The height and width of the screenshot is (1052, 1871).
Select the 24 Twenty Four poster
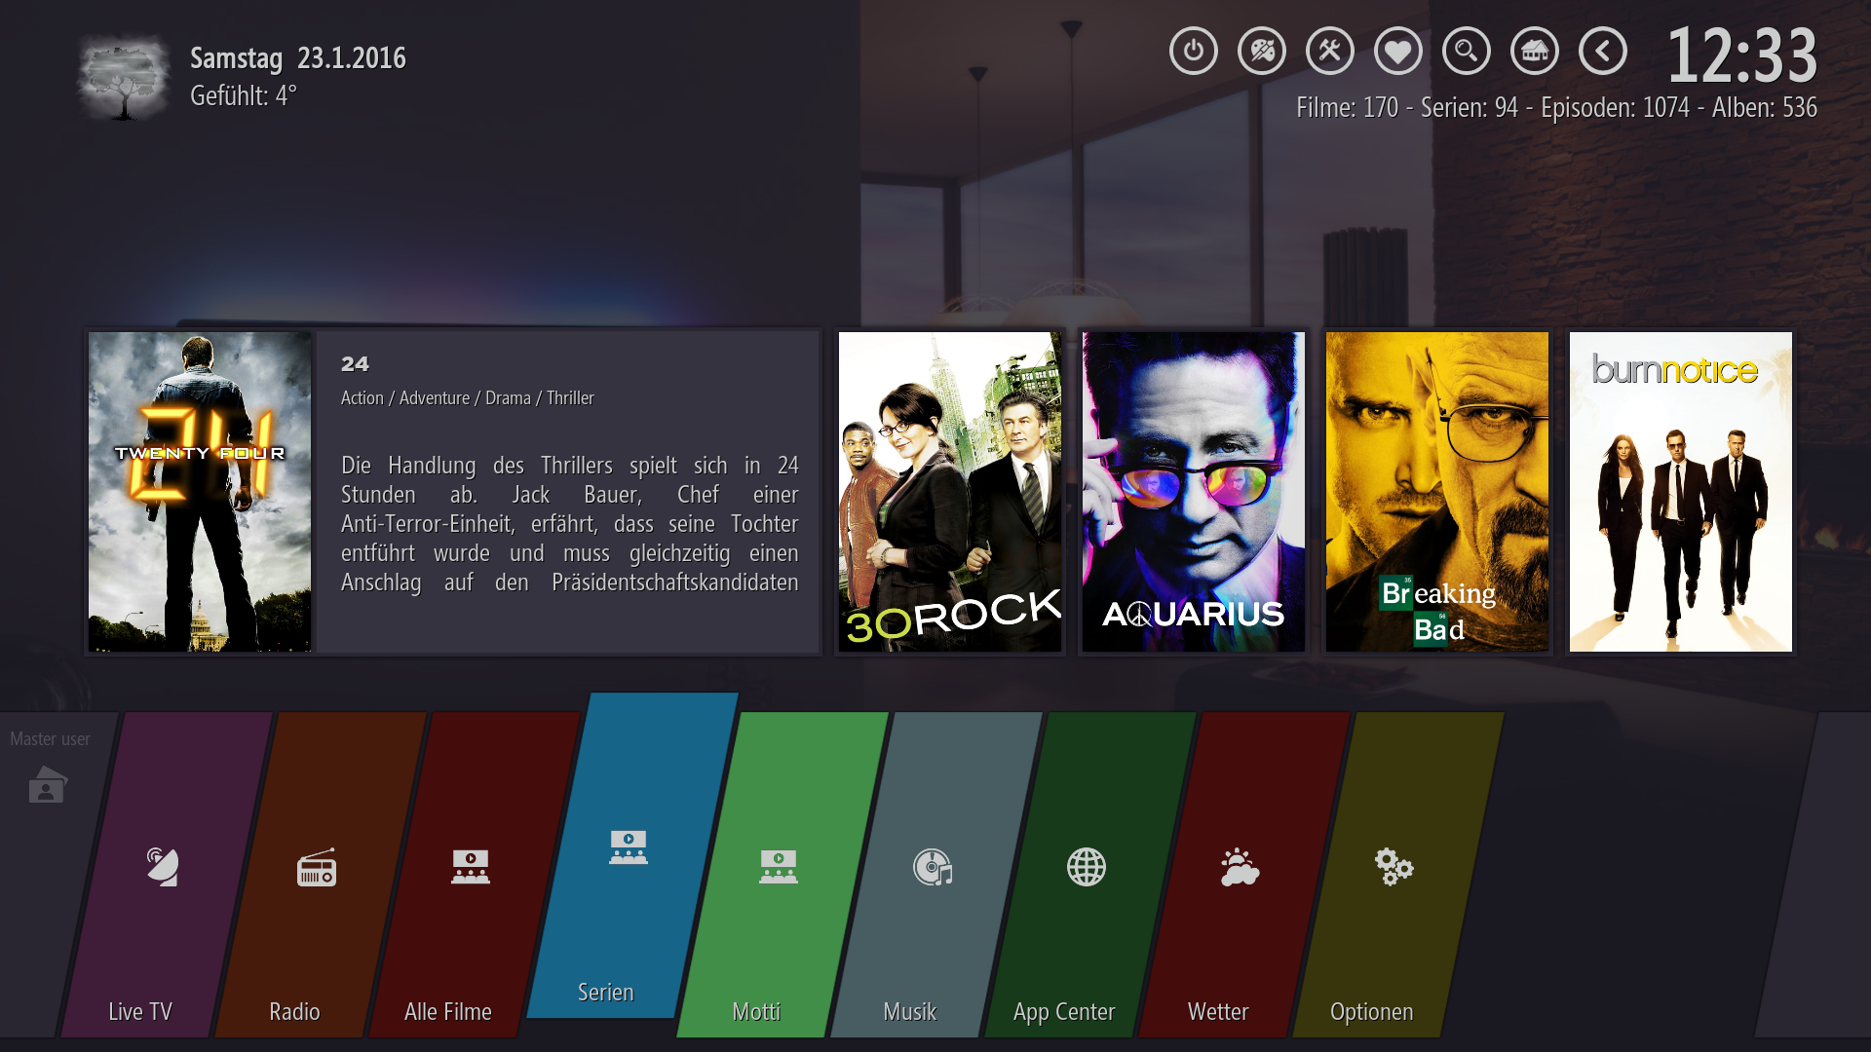point(200,492)
